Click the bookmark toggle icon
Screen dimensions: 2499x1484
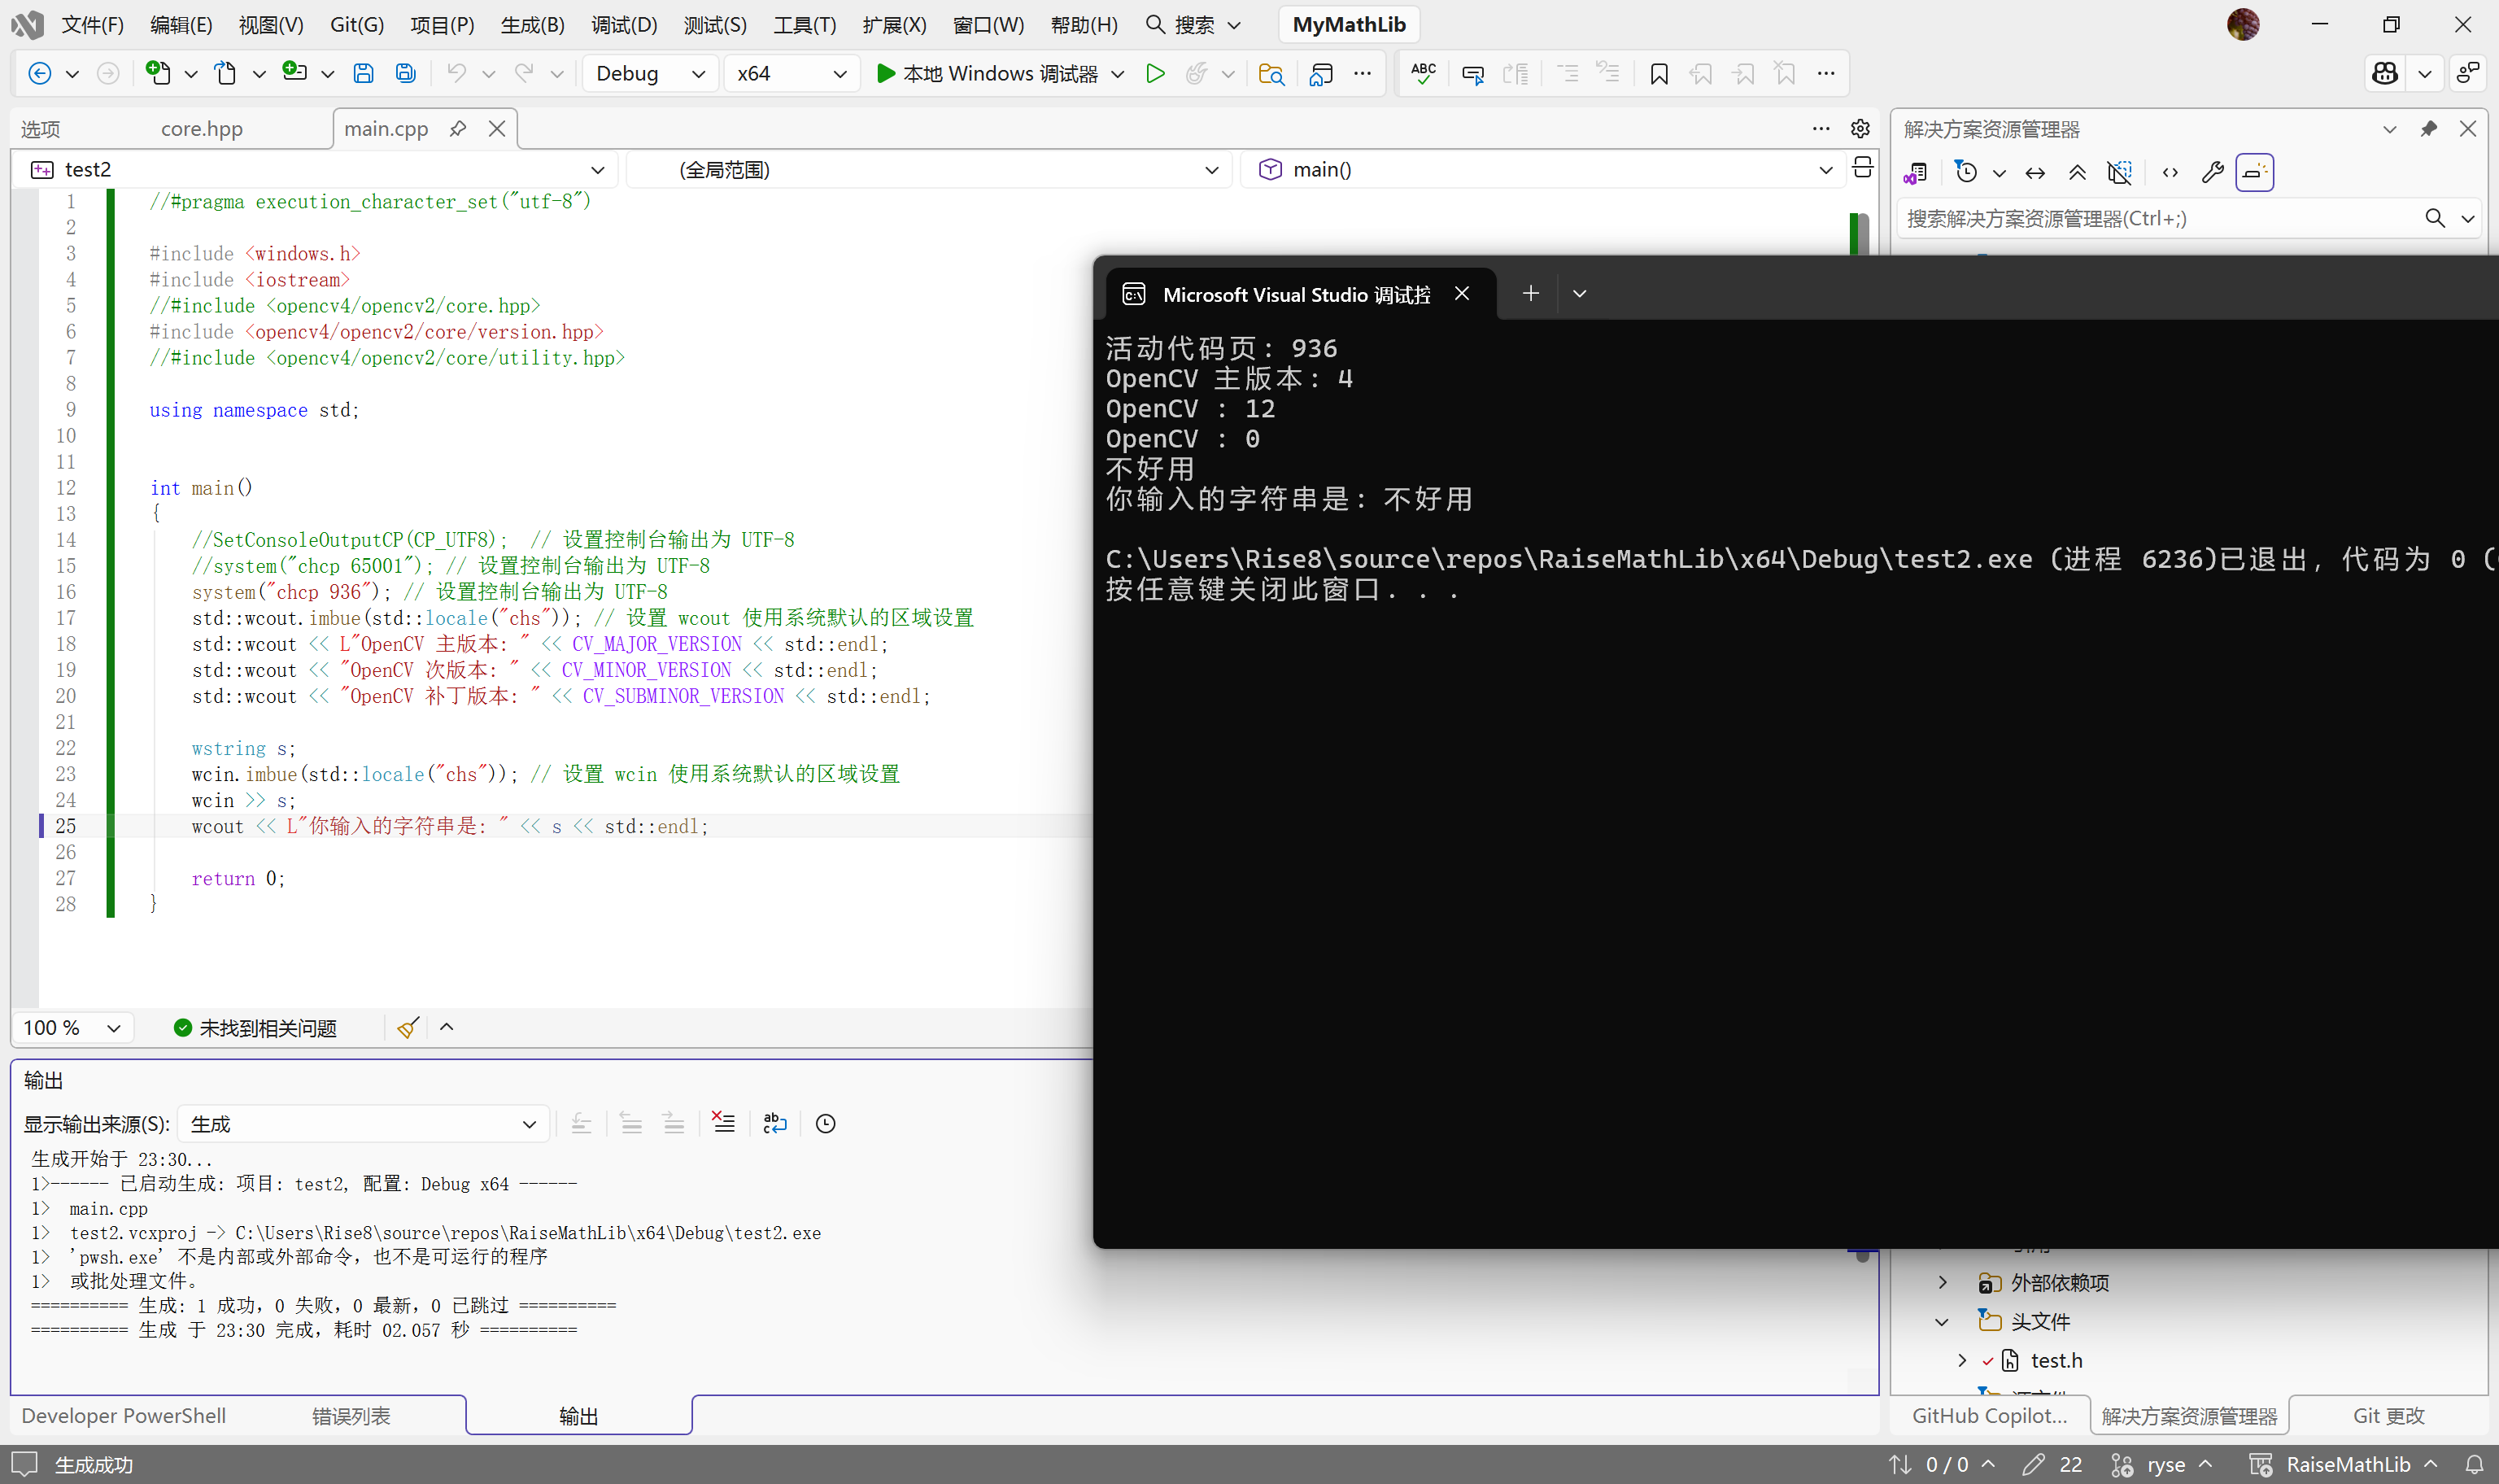1659,73
